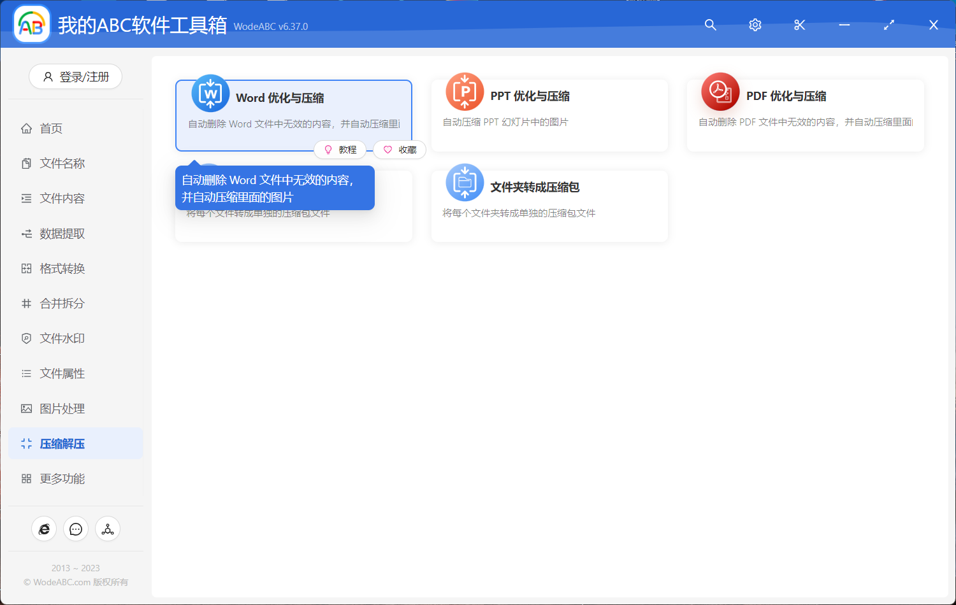Open the PDF 优化与压缩 tool icon
The height and width of the screenshot is (605, 956).
[720, 92]
